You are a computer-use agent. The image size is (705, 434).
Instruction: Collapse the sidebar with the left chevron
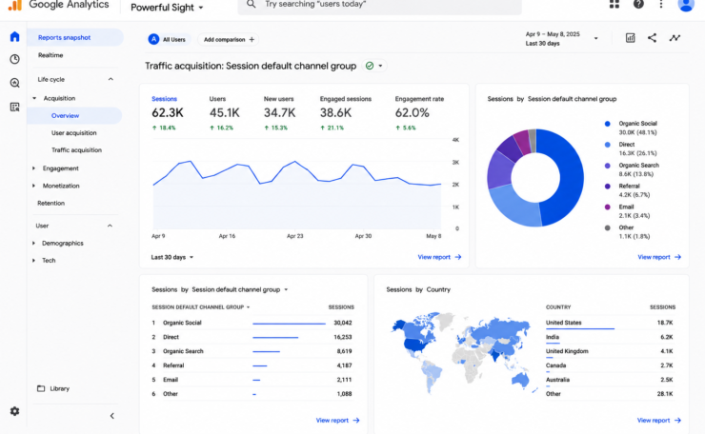pos(112,416)
